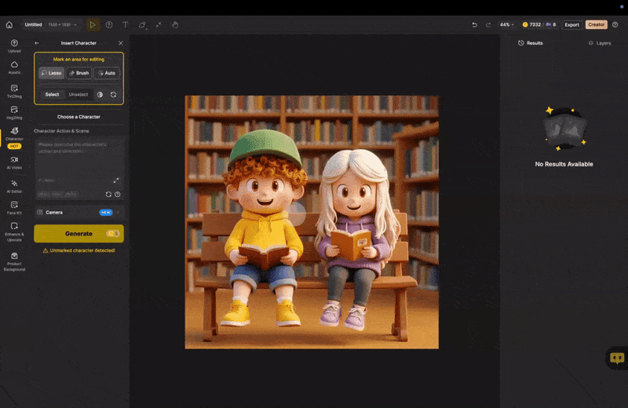
Task: Open the Face Kit sidebar tool
Action: point(14,207)
